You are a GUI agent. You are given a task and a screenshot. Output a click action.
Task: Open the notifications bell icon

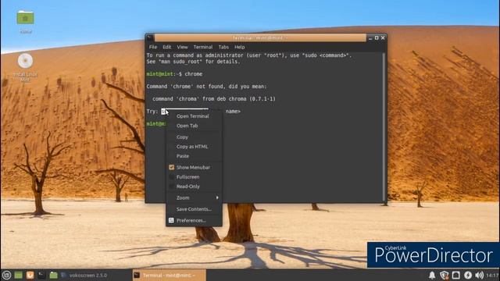(x=432, y=275)
